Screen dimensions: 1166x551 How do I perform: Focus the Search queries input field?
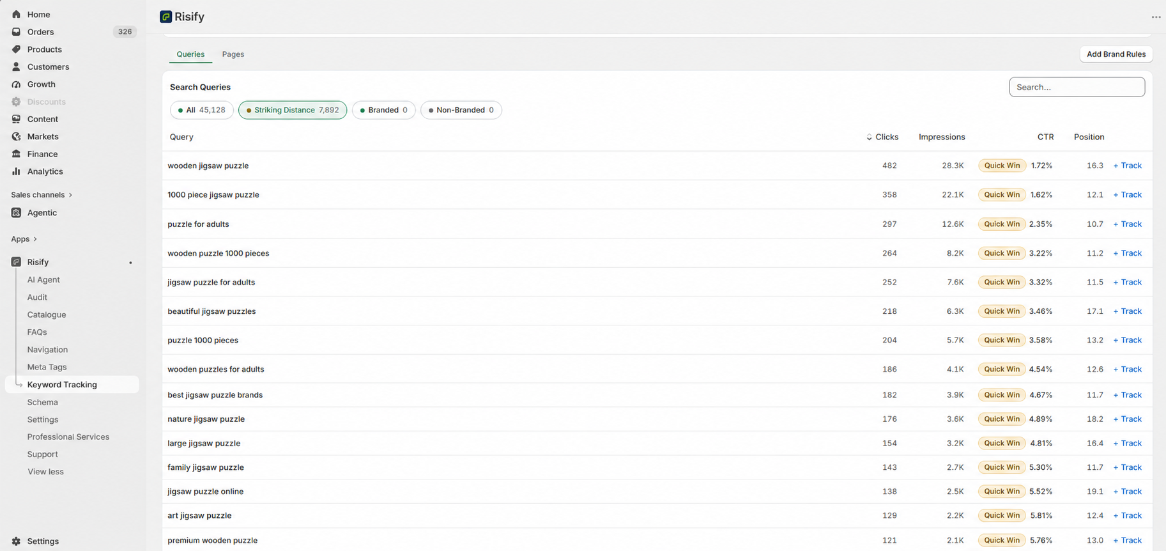click(x=1077, y=87)
